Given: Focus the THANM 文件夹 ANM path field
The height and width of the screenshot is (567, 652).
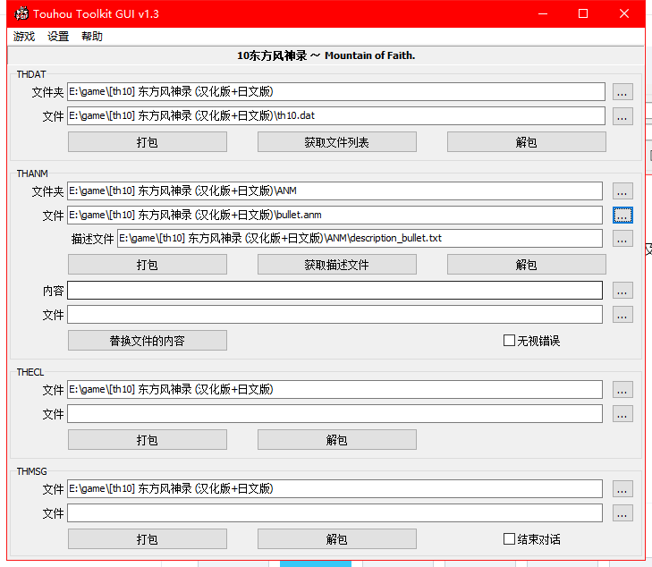Looking at the screenshot, I should [x=334, y=190].
